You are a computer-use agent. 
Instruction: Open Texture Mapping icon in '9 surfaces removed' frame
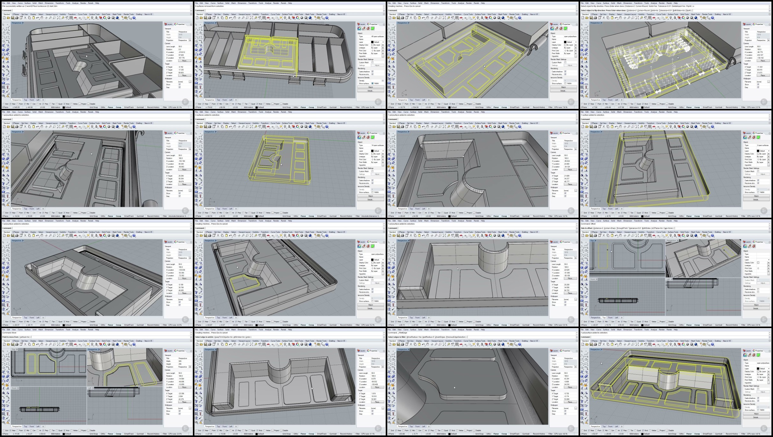[x=368, y=28]
